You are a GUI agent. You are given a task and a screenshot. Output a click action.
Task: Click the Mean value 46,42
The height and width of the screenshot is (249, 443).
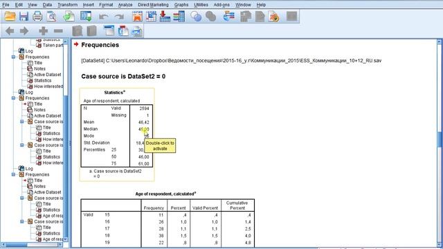[144, 122]
